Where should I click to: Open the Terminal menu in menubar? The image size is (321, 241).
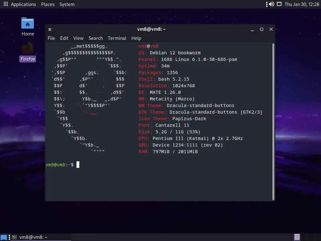(117, 38)
